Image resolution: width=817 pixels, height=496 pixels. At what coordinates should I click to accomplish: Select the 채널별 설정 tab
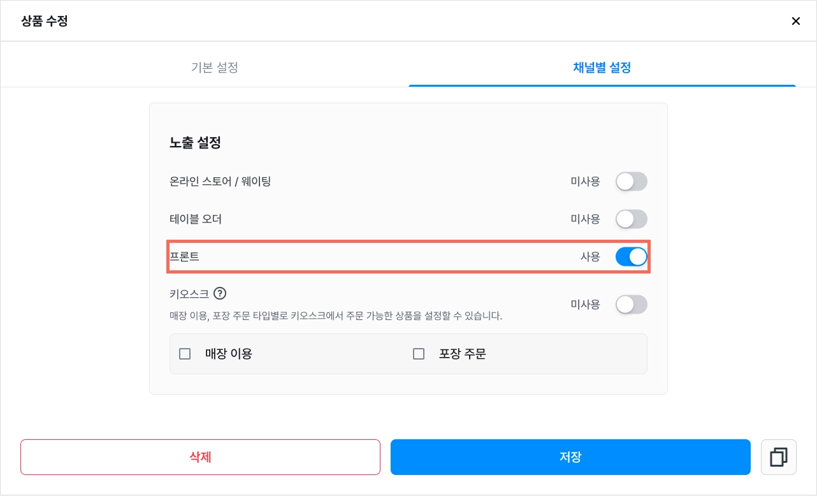tap(602, 67)
